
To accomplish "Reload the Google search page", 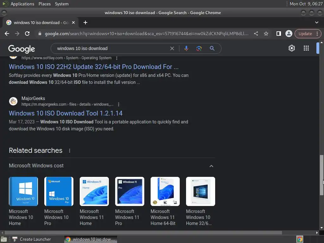I will 27,34.
